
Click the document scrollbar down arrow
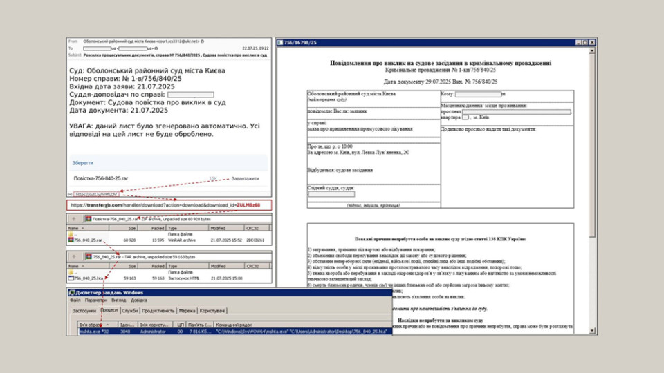pos(591,331)
